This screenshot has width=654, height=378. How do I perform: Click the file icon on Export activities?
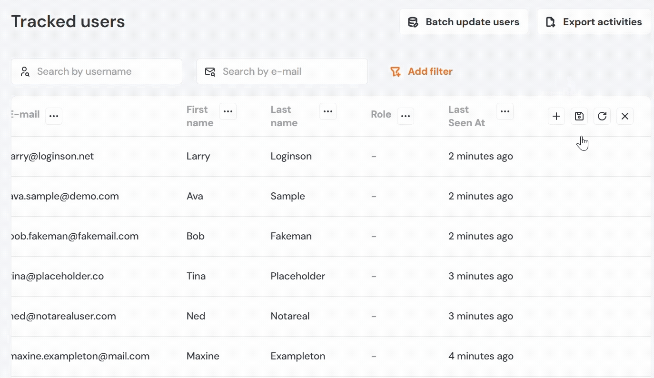coord(550,22)
